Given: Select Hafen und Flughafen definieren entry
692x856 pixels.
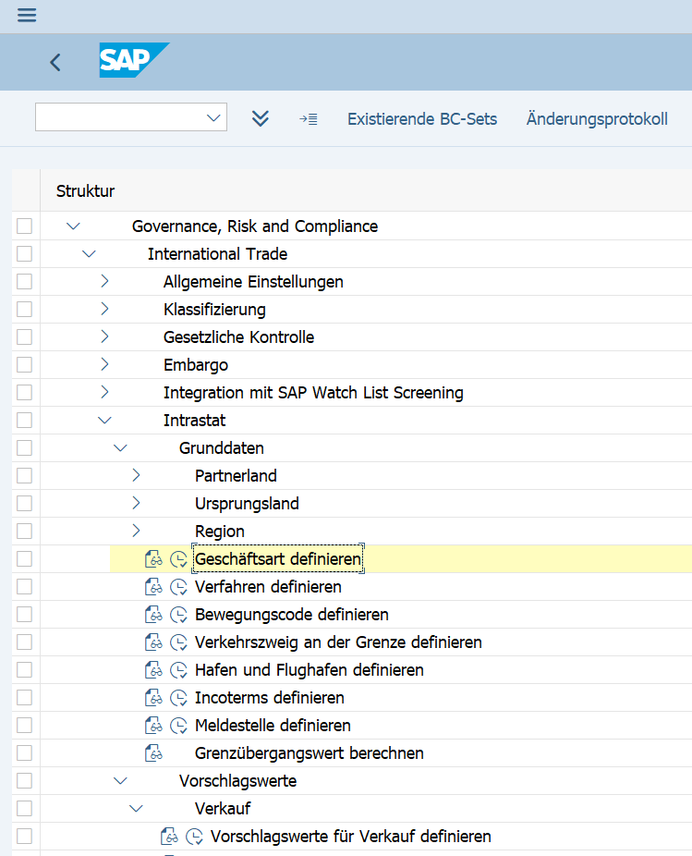Looking at the screenshot, I should [309, 670].
